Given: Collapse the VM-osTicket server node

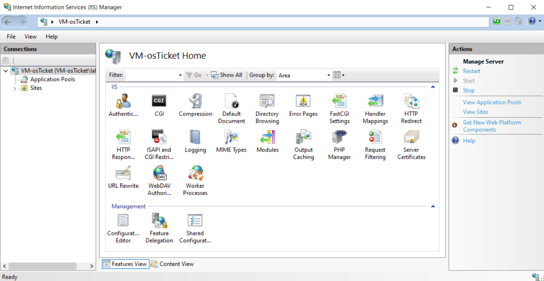Looking at the screenshot, I should 5,71.
